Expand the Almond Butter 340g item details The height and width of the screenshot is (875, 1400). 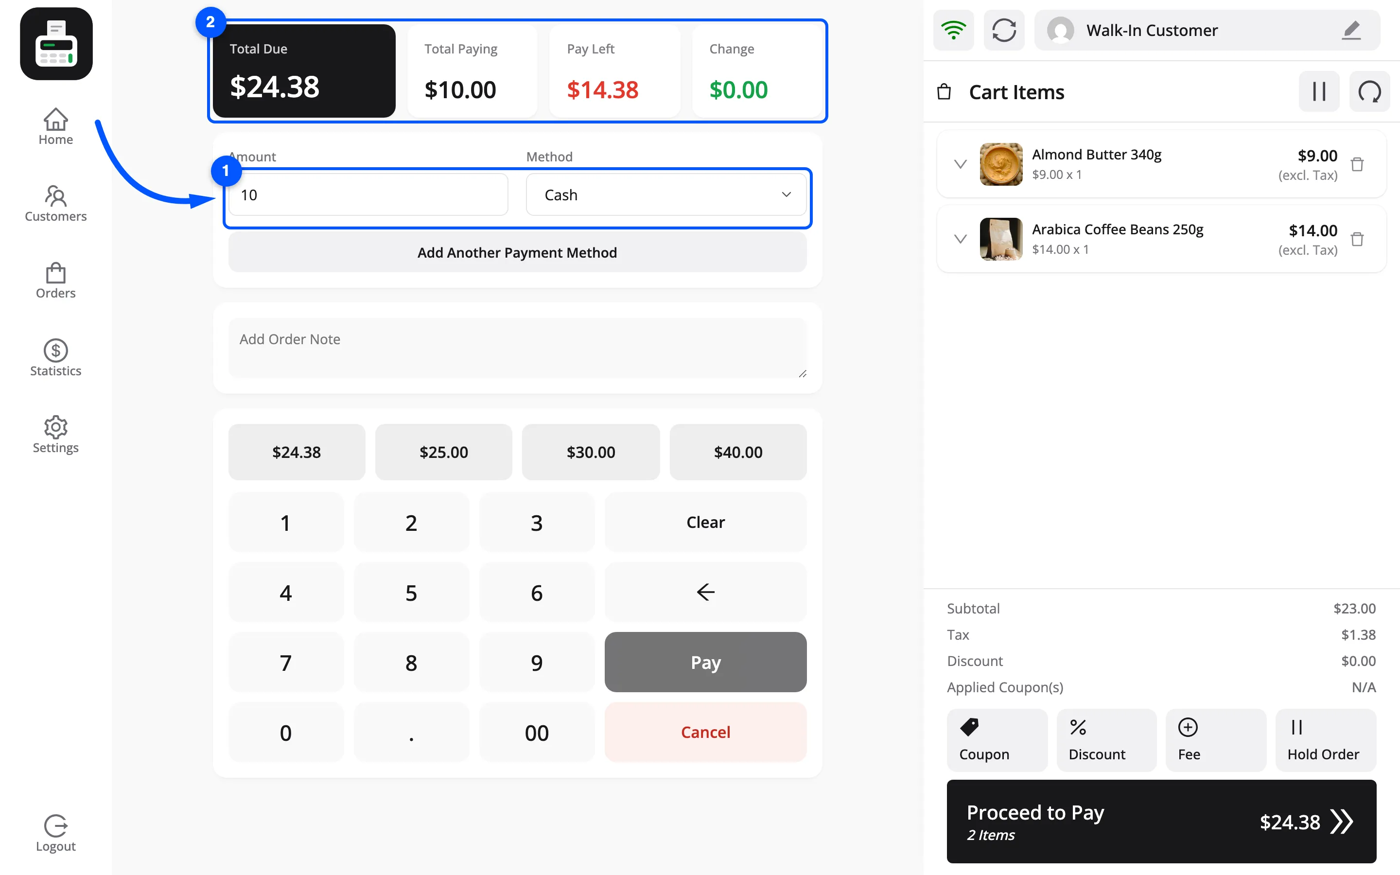[x=961, y=164]
